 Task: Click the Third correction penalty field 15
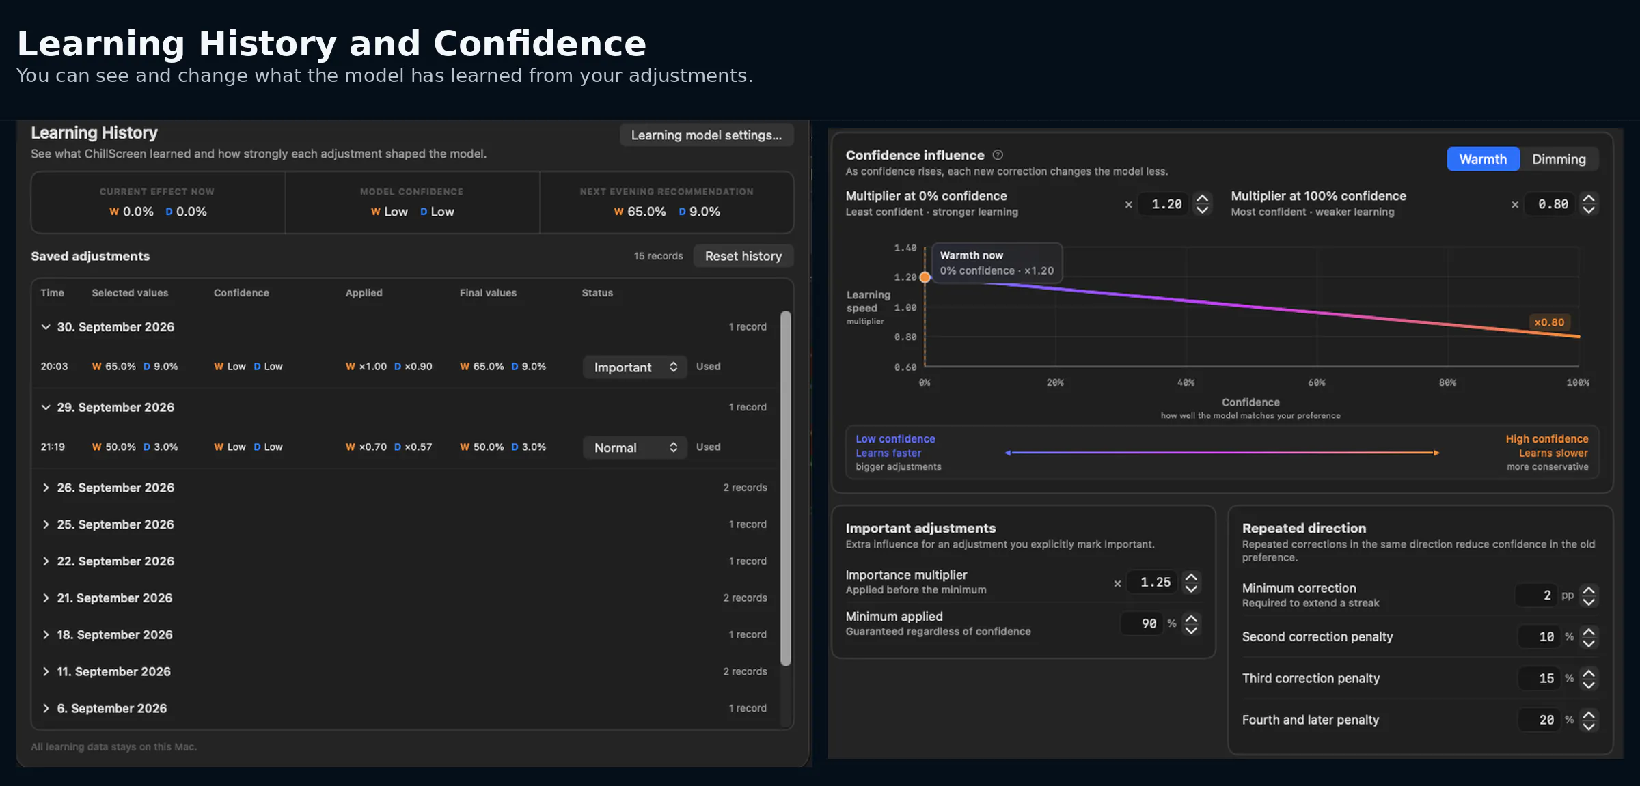pyautogui.click(x=1540, y=679)
